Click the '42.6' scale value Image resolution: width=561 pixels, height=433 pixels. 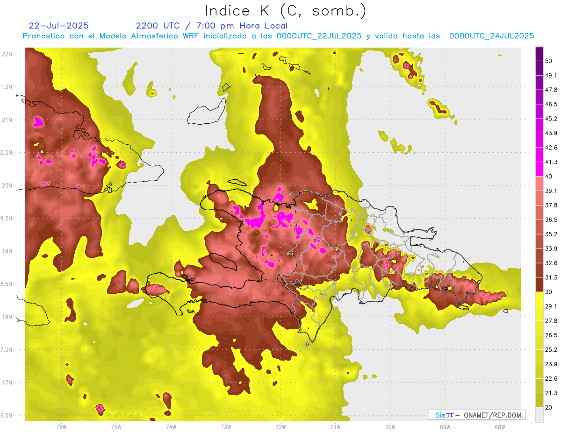551,148
